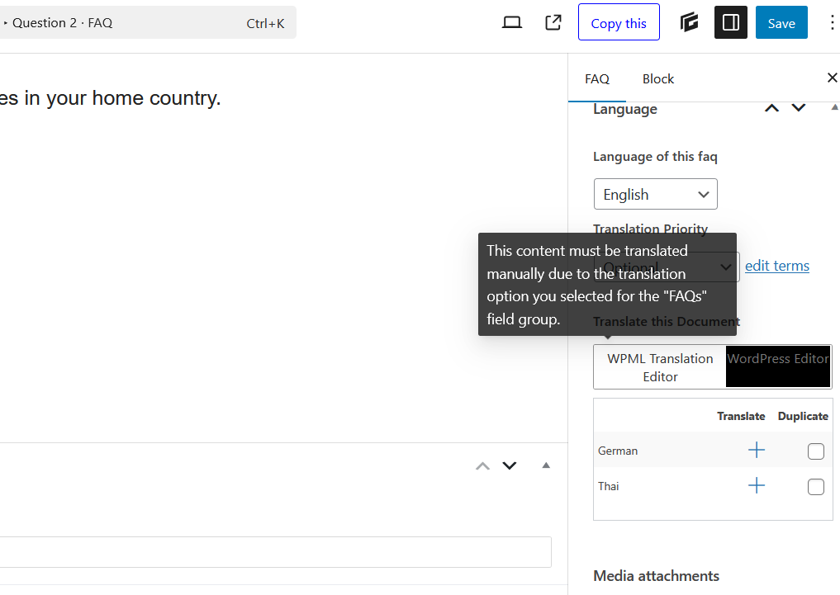
Task: Click the Save button
Action: tap(781, 23)
